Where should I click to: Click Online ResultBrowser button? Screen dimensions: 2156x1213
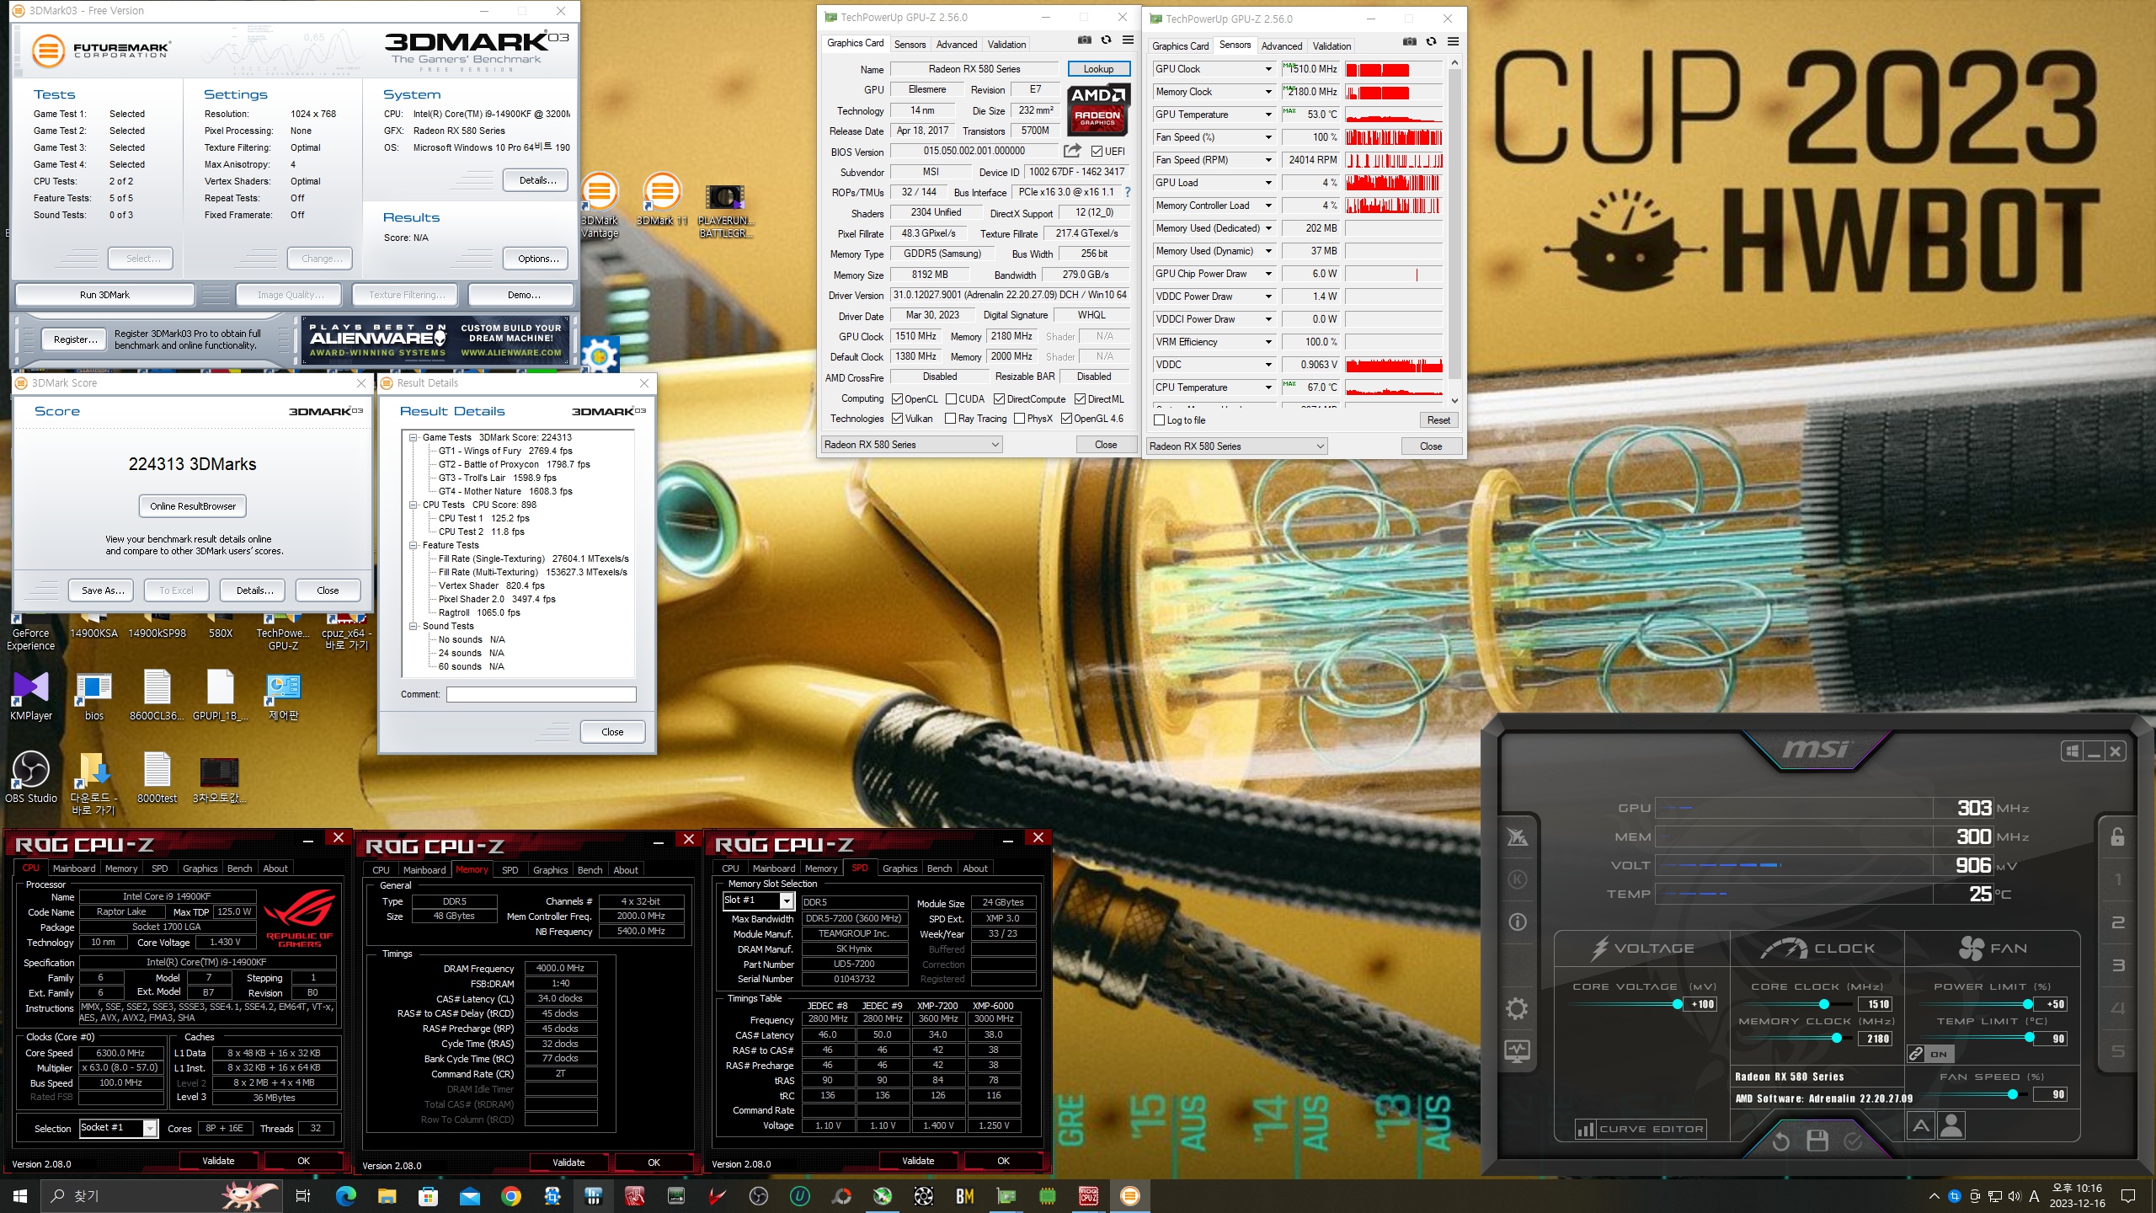[x=193, y=506]
